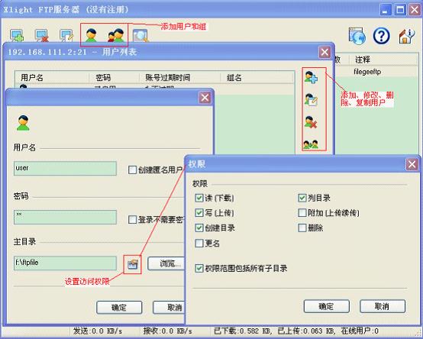Click the 密码 column header in user list
423x339 pixels.
pyautogui.click(x=114, y=78)
